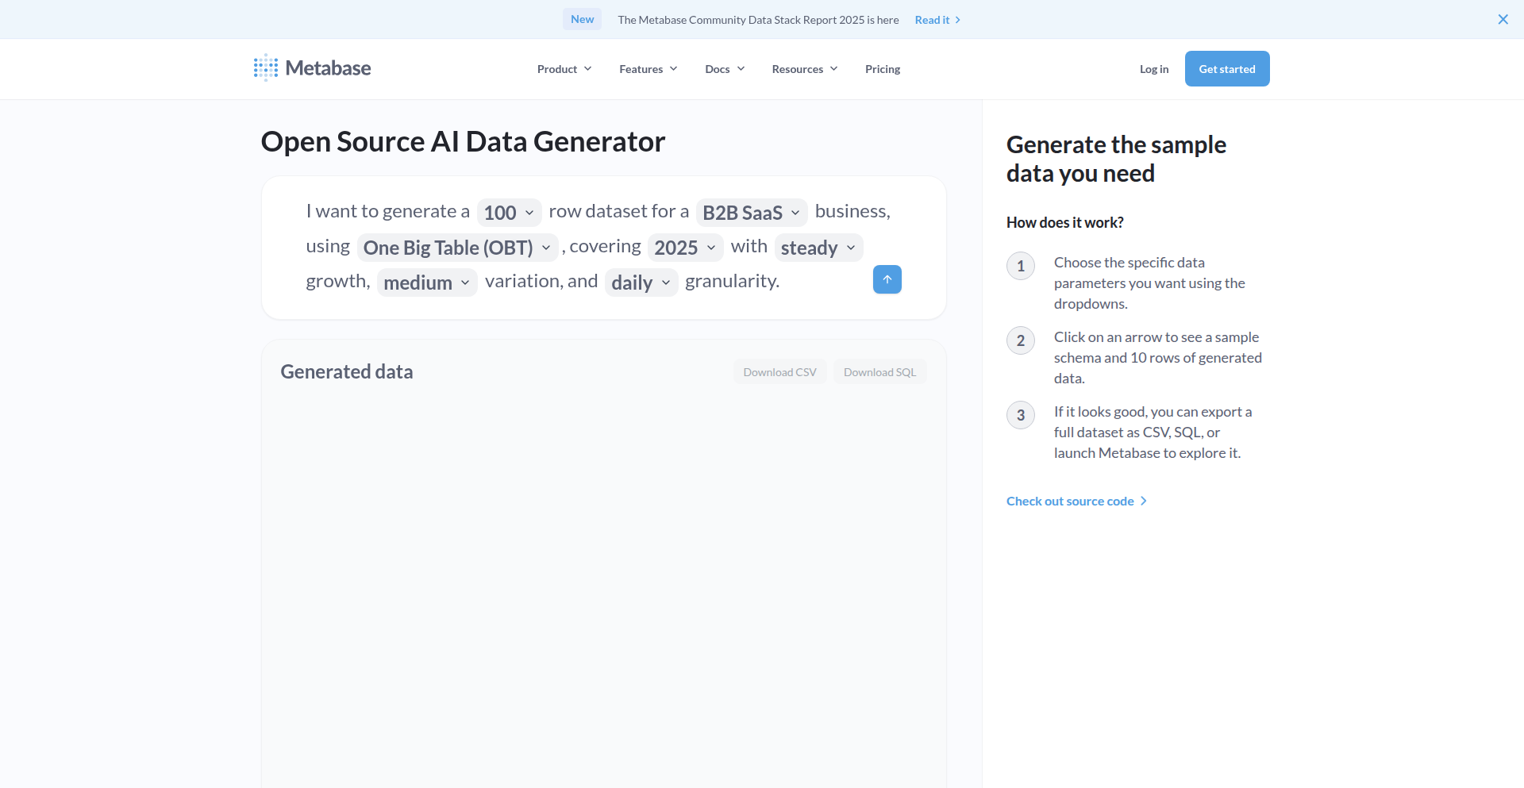
Task: Click "Choose the specific data parameters" text
Action: coord(1149,283)
